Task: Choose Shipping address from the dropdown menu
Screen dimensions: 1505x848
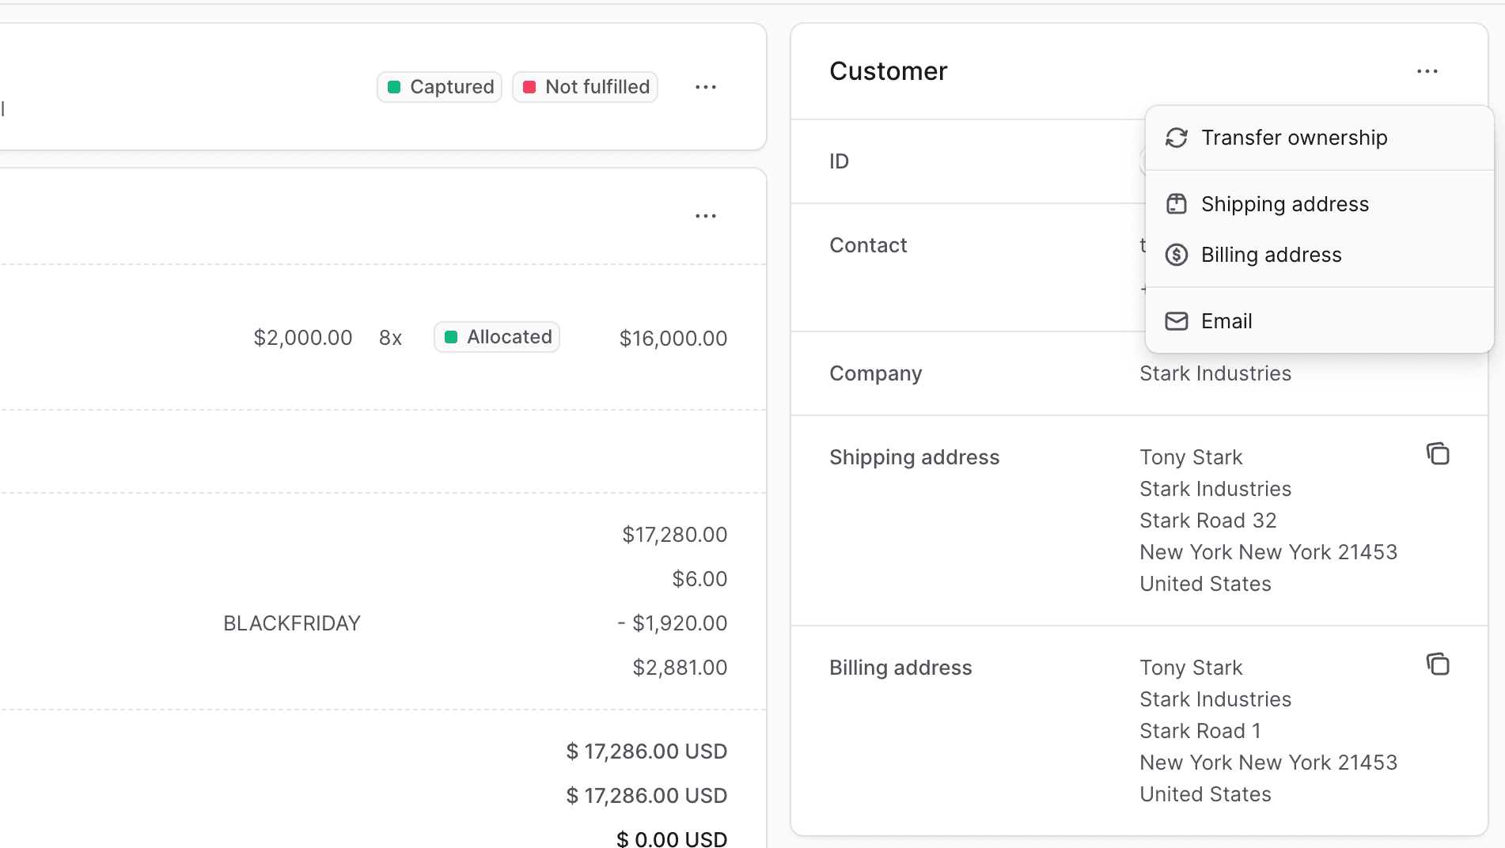Action: pyautogui.click(x=1284, y=204)
